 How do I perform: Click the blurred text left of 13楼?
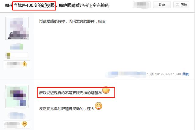tap(126, 74)
